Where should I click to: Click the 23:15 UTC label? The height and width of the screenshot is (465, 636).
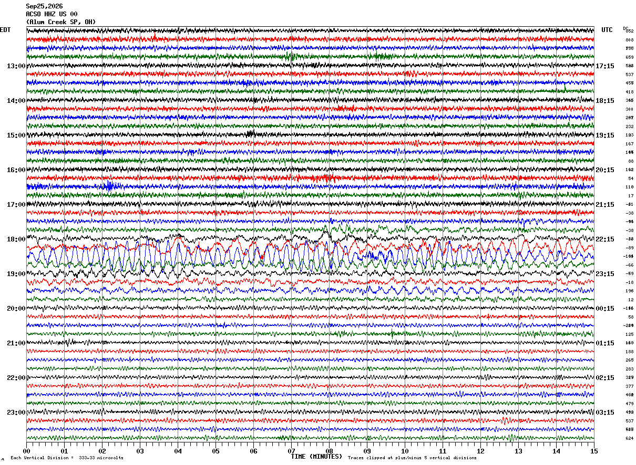coord(605,274)
